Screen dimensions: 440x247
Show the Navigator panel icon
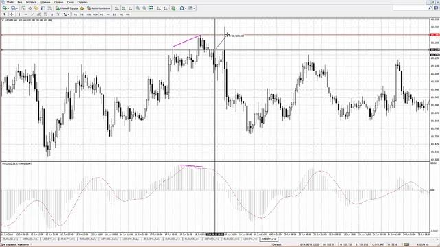36,8
